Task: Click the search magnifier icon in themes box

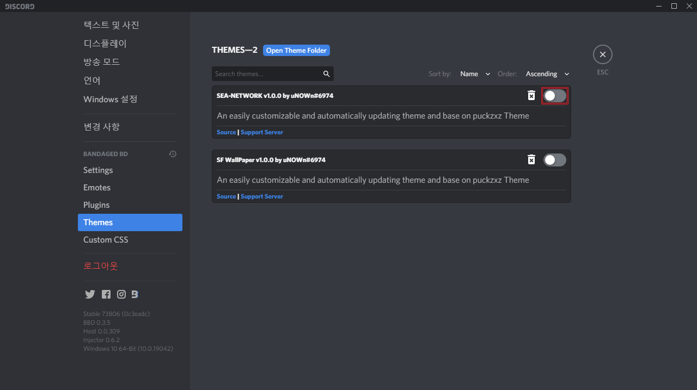Action: (327, 74)
